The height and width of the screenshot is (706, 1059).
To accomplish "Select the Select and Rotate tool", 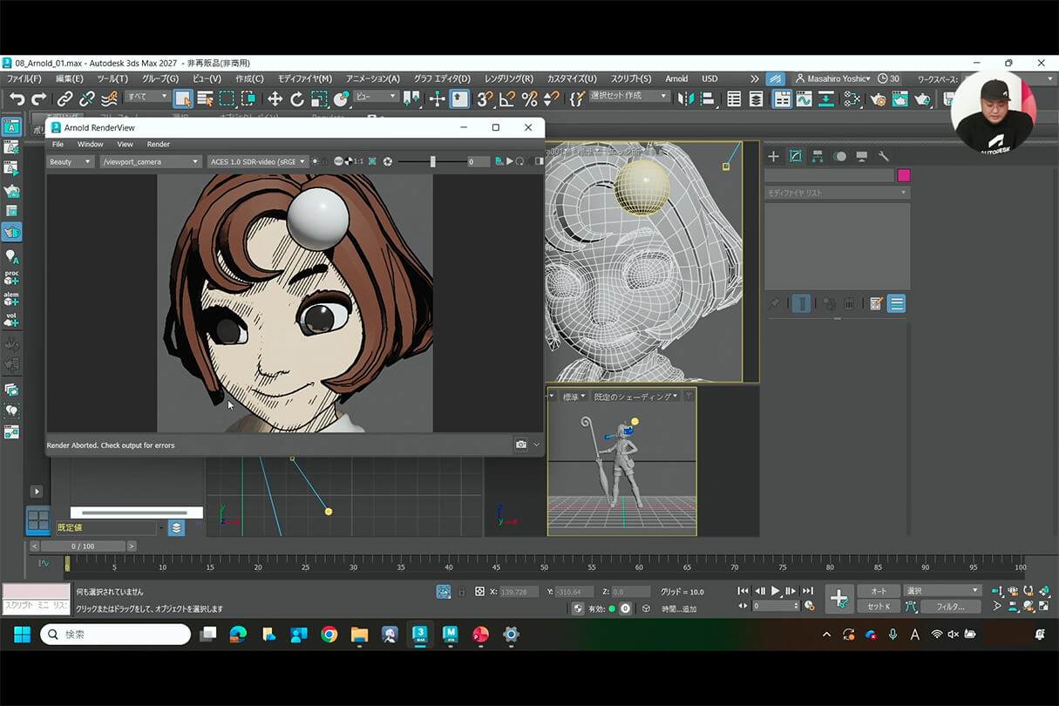I will click(x=297, y=98).
